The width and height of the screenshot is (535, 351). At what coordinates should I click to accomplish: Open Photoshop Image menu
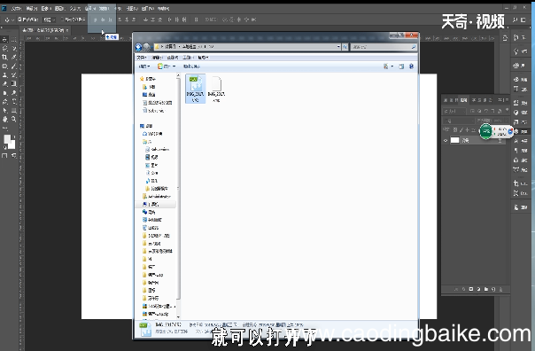click(46, 9)
